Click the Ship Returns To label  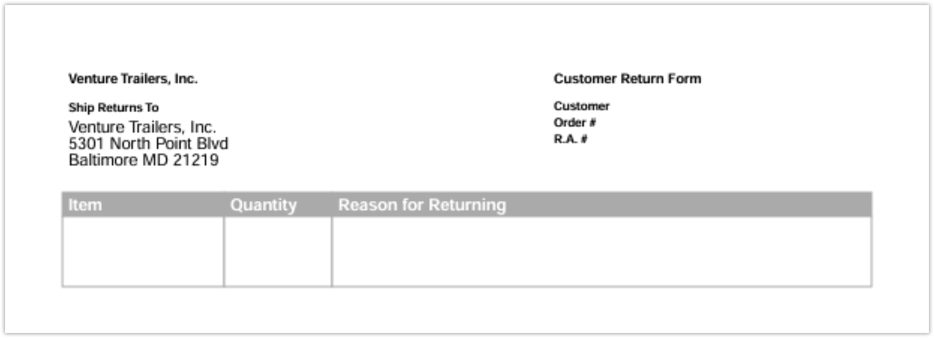(113, 108)
